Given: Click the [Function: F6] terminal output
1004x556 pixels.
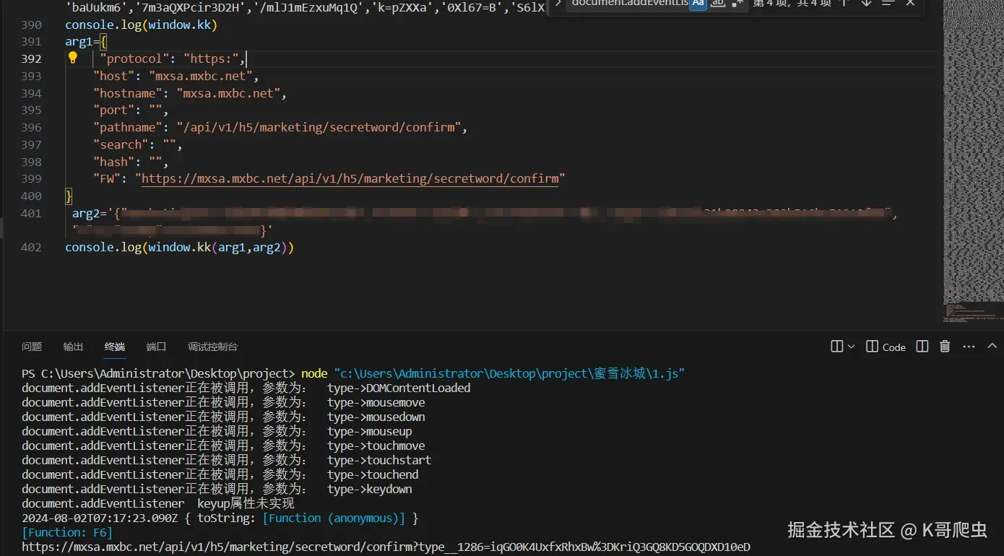Looking at the screenshot, I should 67,532.
